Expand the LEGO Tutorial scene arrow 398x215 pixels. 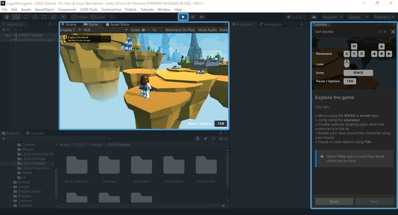pyautogui.click(x=11, y=35)
